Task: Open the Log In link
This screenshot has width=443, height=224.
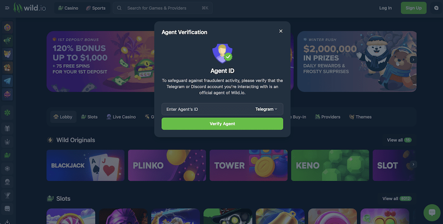Action: (386, 8)
